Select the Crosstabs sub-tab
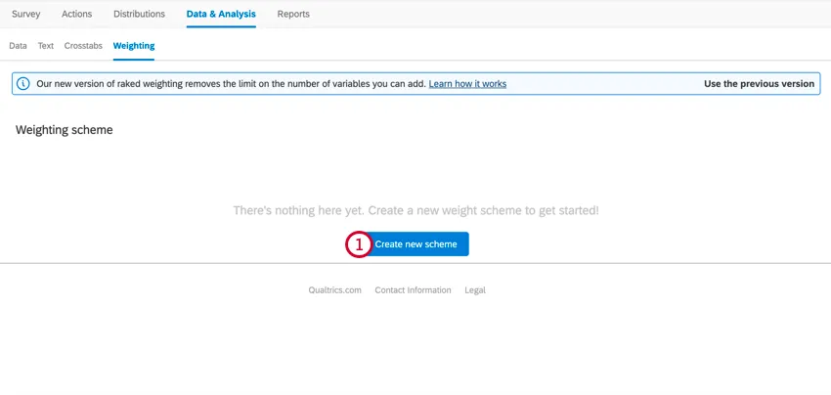Image resolution: width=831 pixels, height=395 pixels. pos(83,45)
